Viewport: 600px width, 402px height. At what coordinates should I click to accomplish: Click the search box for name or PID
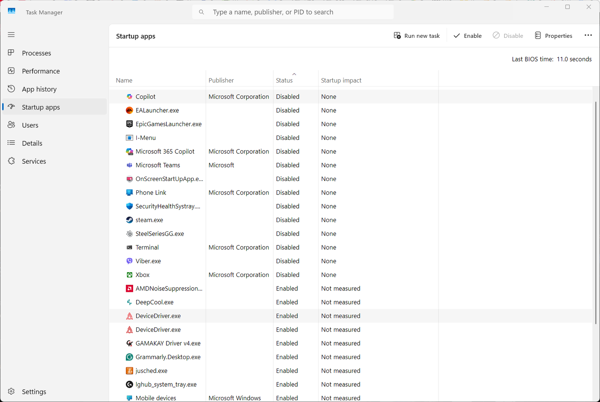click(x=293, y=12)
